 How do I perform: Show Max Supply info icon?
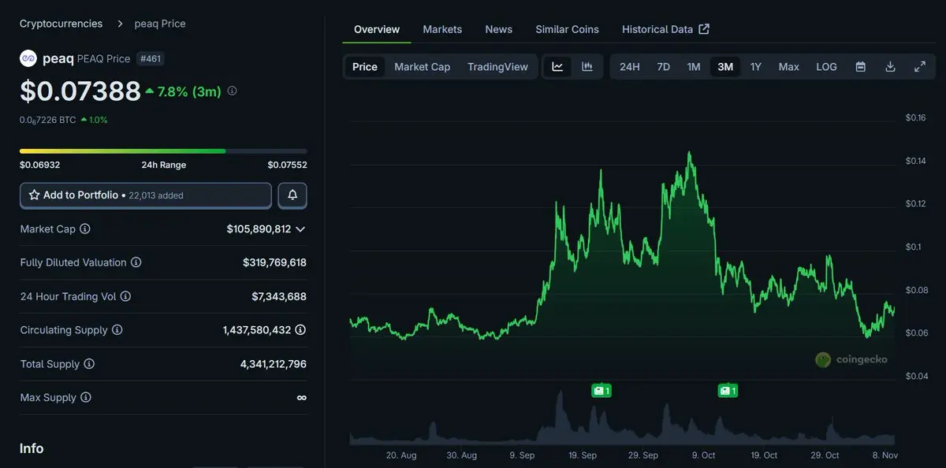click(x=86, y=398)
